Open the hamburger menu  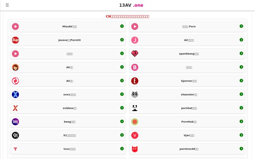(7, 5)
